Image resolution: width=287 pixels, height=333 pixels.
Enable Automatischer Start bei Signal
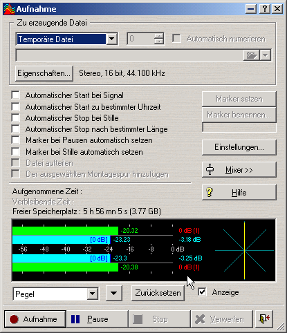click(16, 95)
